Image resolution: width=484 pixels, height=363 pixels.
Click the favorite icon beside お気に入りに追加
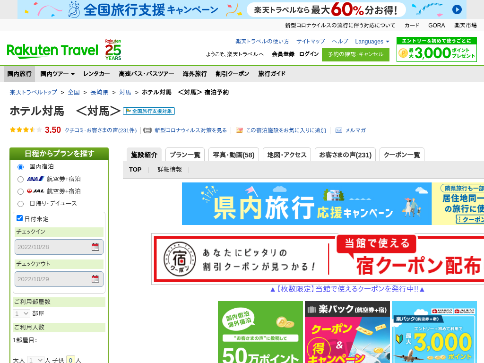(x=239, y=130)
